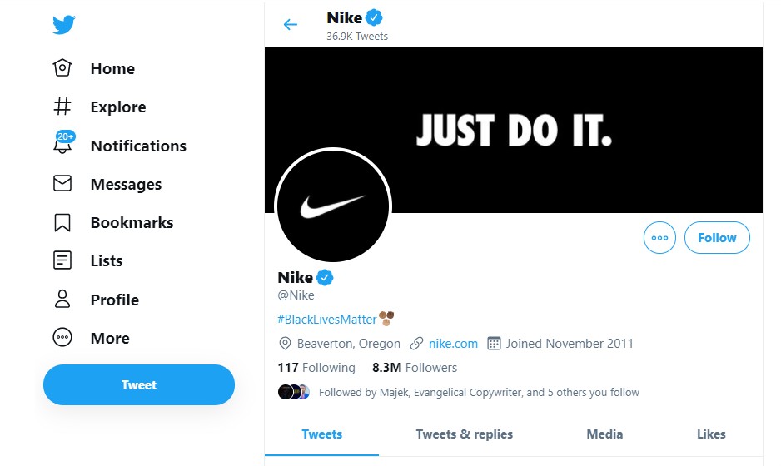This screenshot has width=781, height=466.
Task: Select the Likes tab
Action: coord(711,434)
